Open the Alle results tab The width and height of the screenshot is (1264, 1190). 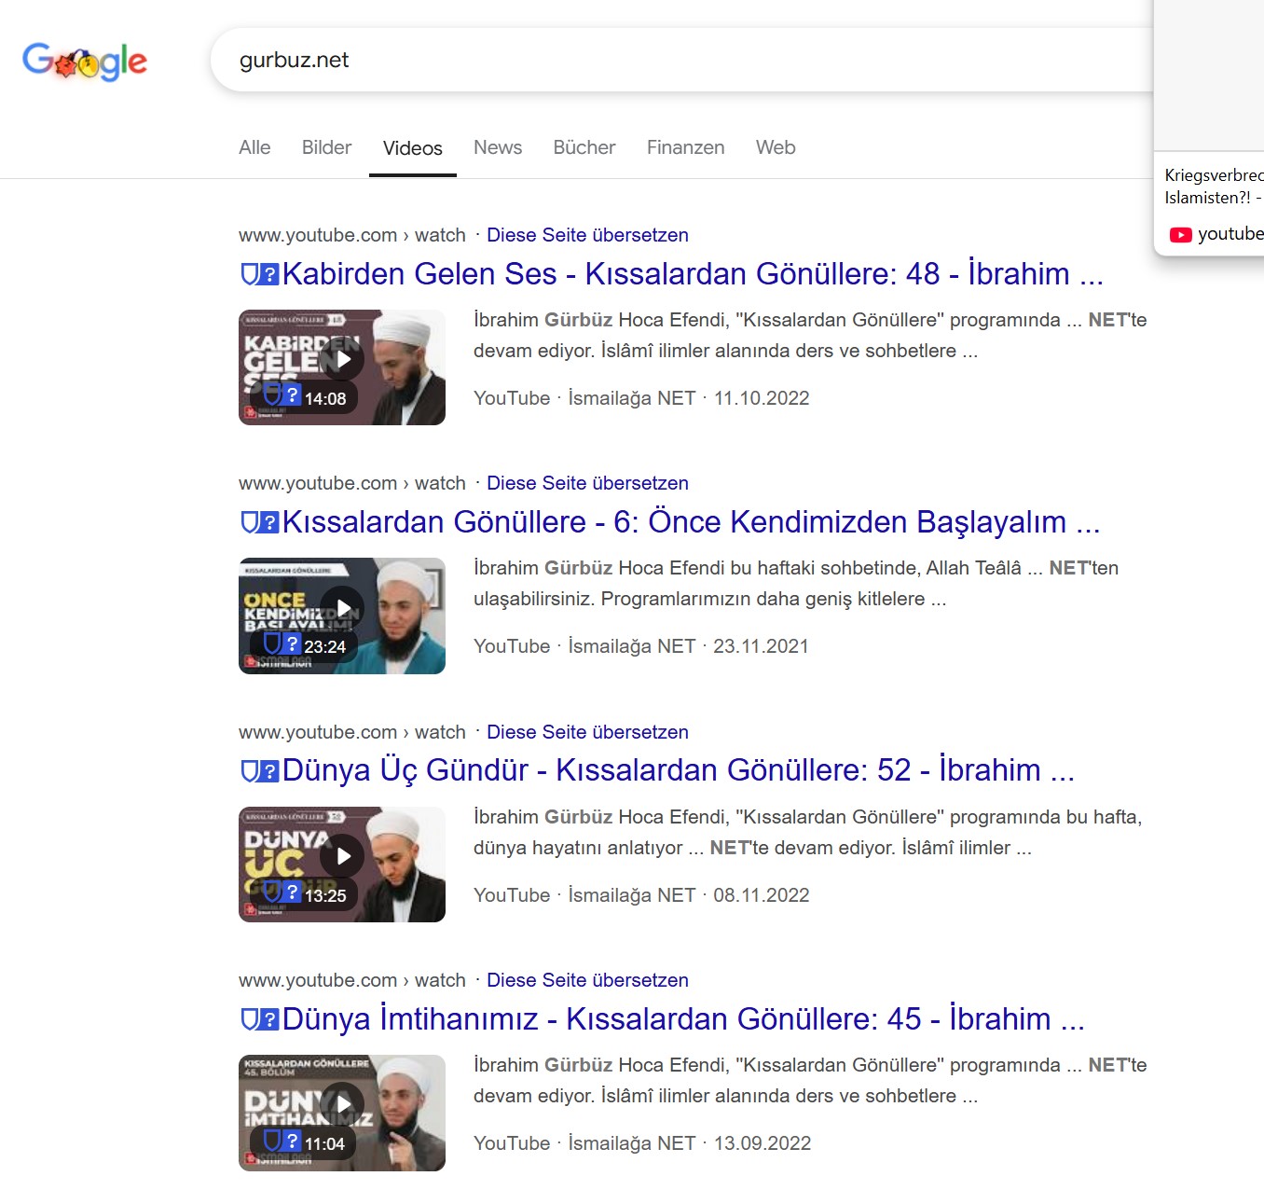pyautogui.click(x=254, y=147)
